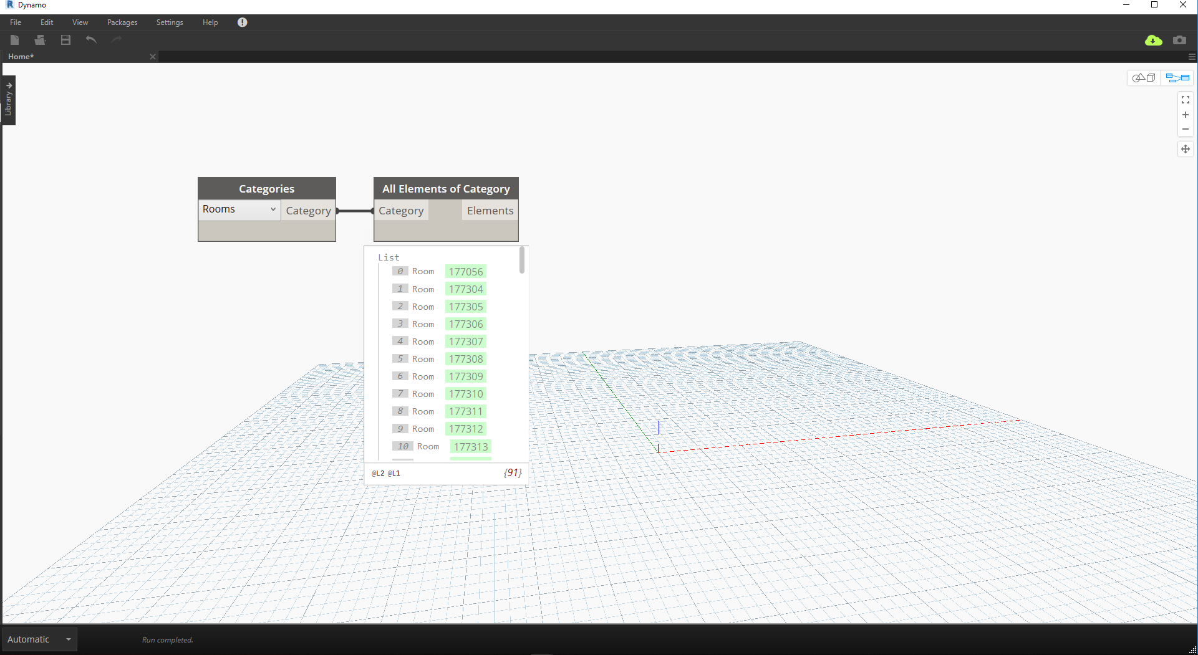Click the Pan mode icon
The width and height of the screenshot is (1198, 655).
click(x=1186, y=149)
